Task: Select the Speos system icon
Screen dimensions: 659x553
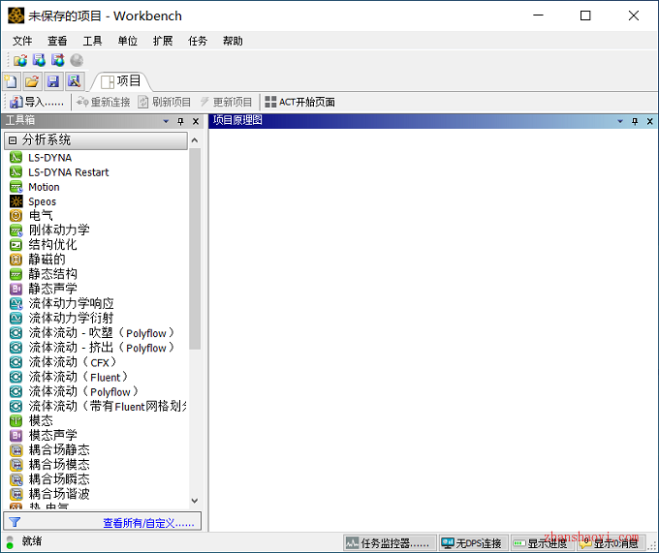Action: pos(16,201)
